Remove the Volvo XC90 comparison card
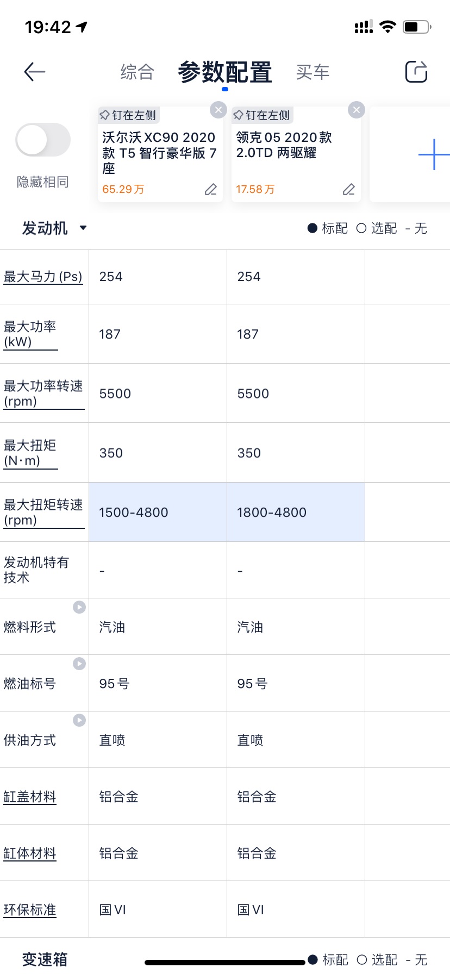Viewport: 450px width, 974px height. pos(218,110)
